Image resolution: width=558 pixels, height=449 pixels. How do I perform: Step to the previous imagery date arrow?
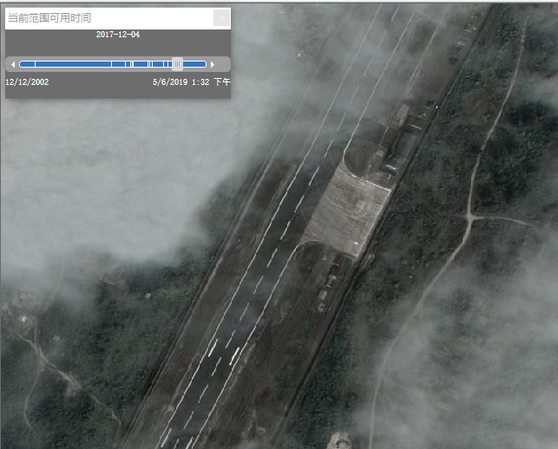pos(12,64)
